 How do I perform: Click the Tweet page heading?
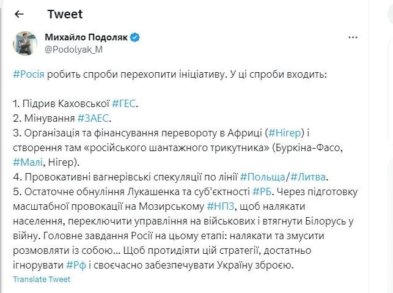point(64,14)
